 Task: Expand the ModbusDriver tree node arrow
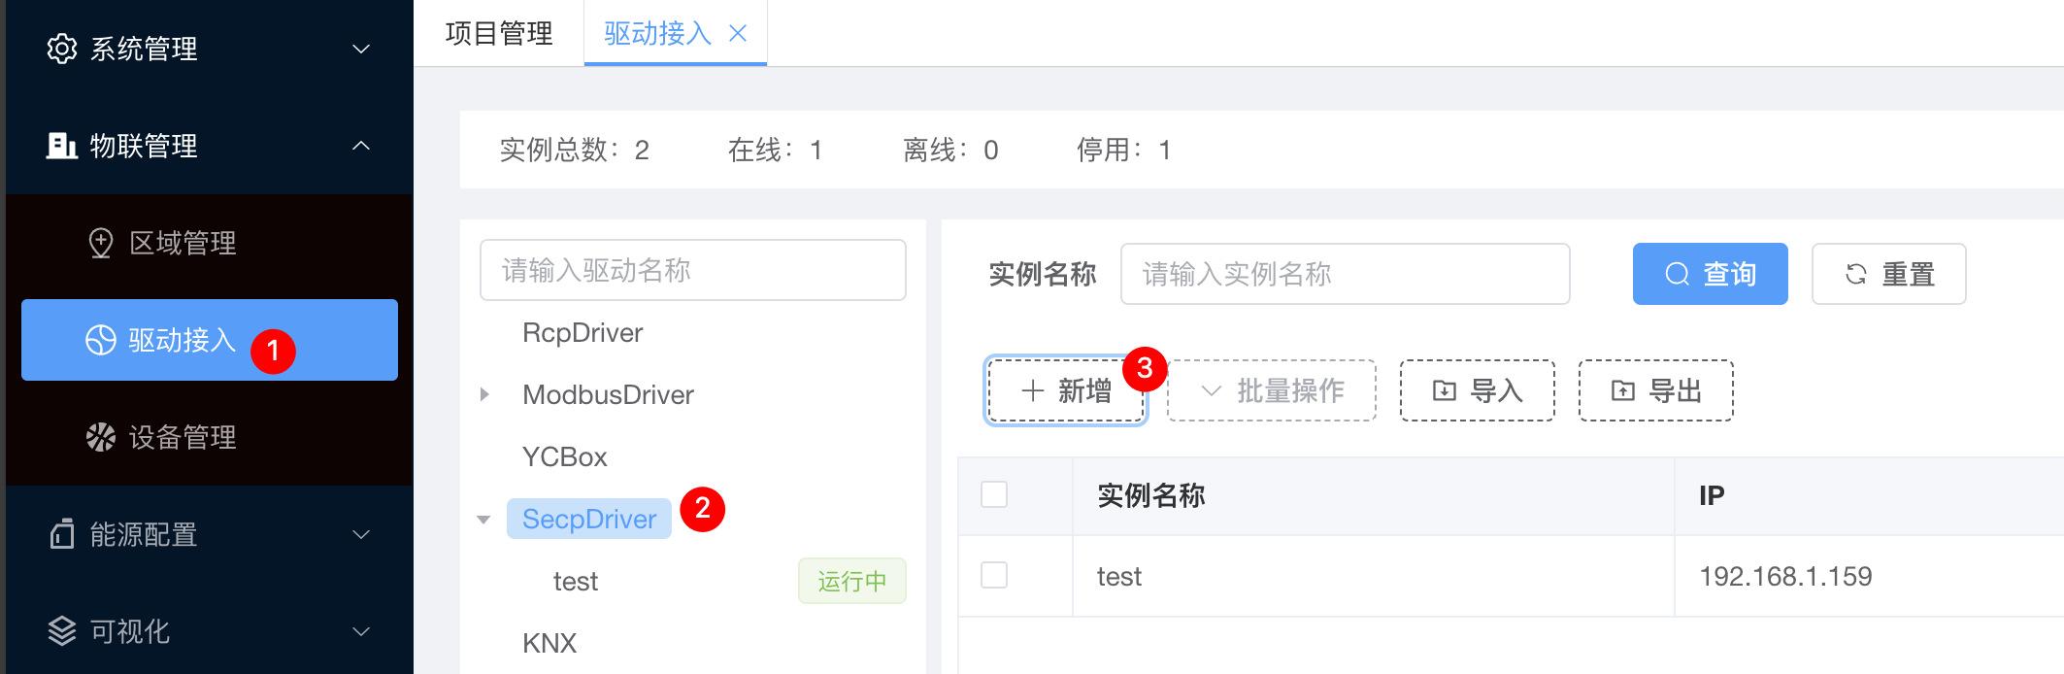click(484, 394)
